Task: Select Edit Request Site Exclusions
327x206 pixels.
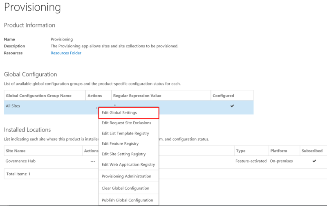Action: (x=126, y=123)
